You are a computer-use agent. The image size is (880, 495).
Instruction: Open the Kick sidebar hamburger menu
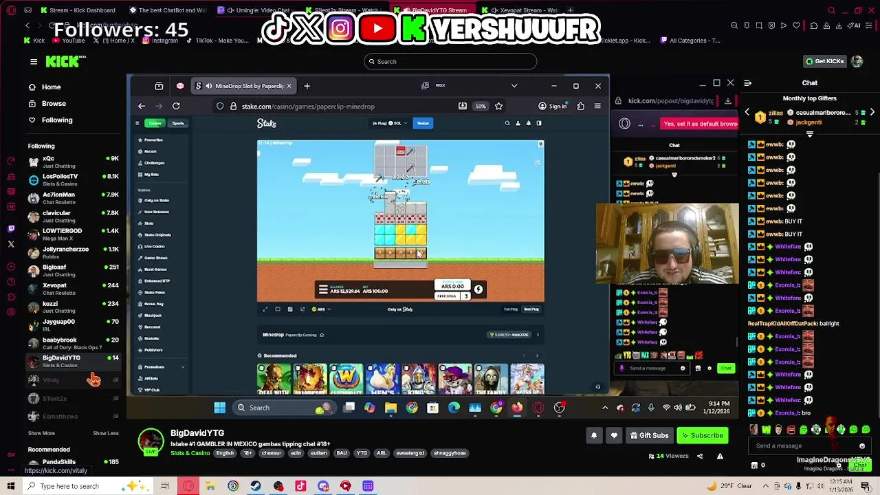34,62
